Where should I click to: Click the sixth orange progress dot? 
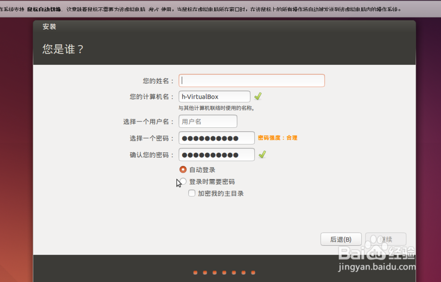tap(243, 272)
